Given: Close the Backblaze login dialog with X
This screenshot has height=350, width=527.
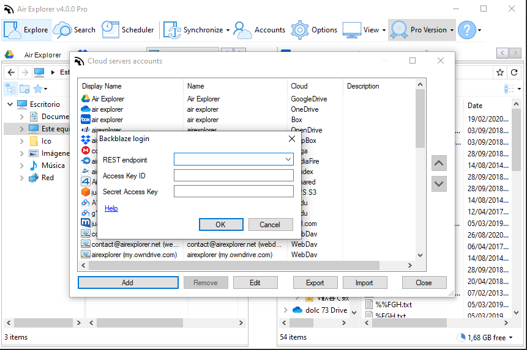Looking at the screenshot, I should point(292,139).
